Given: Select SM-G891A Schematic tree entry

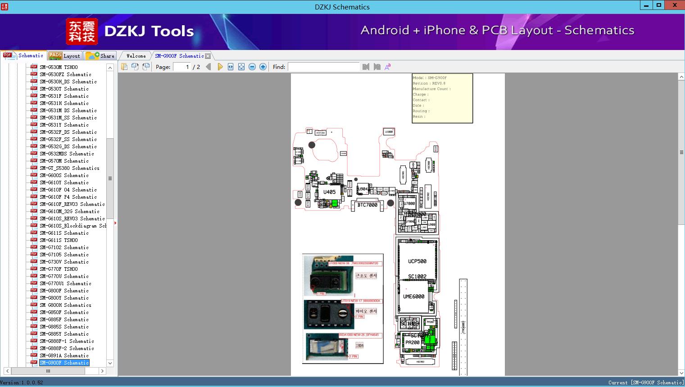Looking at the screenshot, I should point(64,355).
